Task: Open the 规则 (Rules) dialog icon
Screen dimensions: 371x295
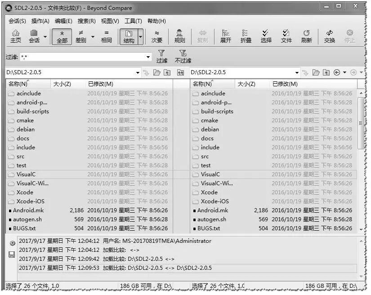Action: 179,36
